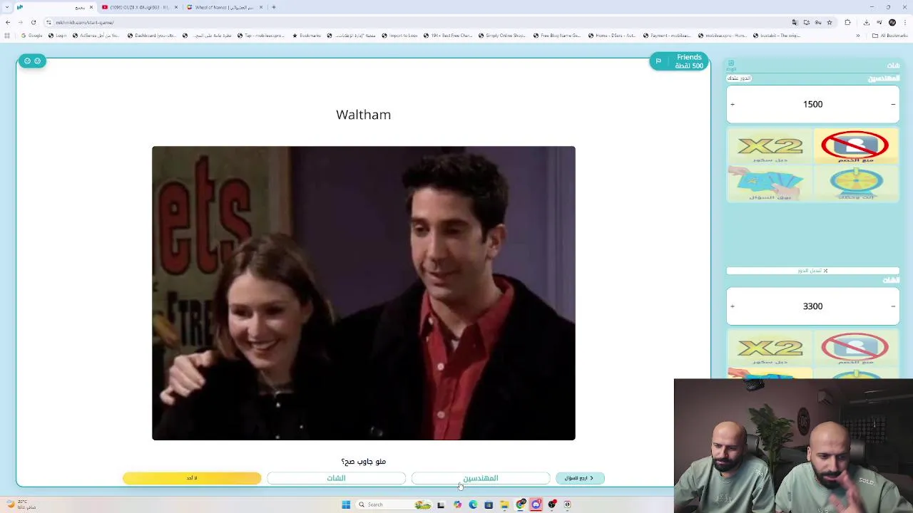The image size is (913, 513).
Task: Open the browser profile avatar
Action: [x=892, y=22]
